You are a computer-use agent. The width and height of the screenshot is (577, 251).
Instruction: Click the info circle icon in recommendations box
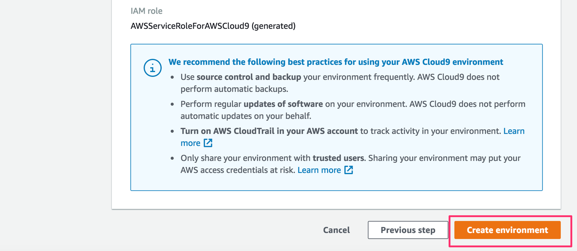pyautogui.click(x=152, y=68)
